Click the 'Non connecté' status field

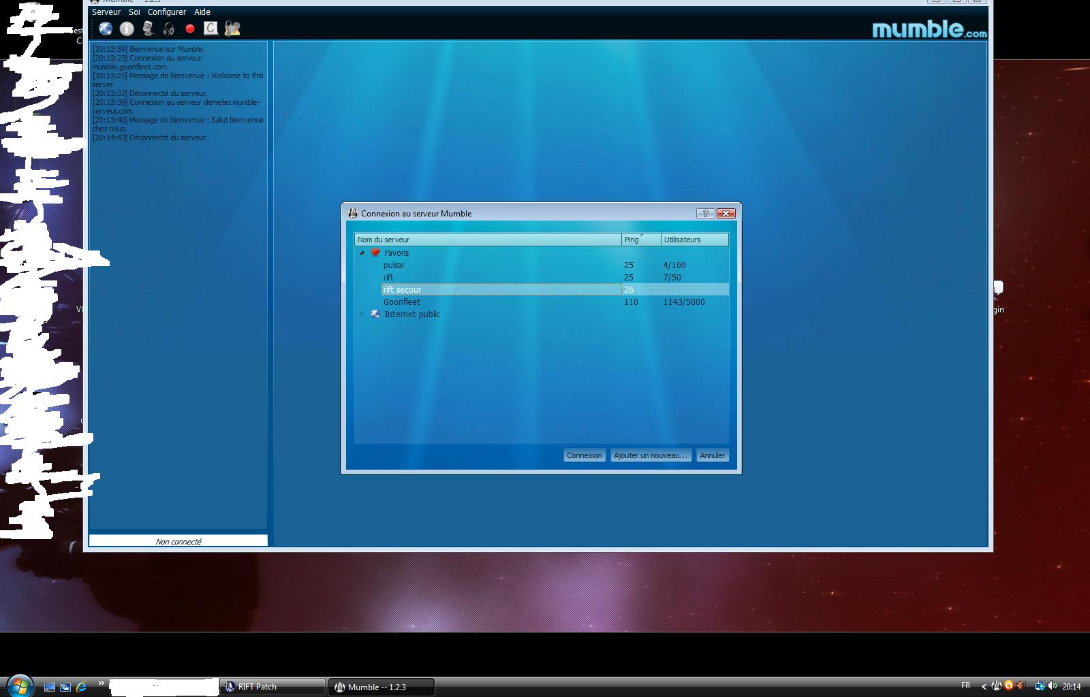178,541
